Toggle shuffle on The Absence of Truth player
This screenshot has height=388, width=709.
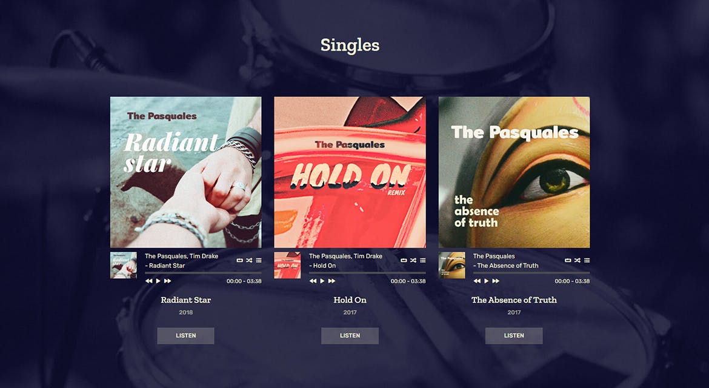pos(578,261)
